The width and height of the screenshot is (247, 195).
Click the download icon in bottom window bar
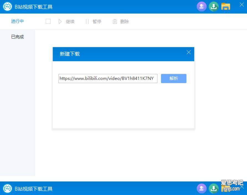[213, 188]
